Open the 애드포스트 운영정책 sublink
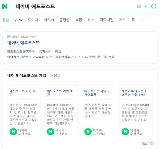 21,51
